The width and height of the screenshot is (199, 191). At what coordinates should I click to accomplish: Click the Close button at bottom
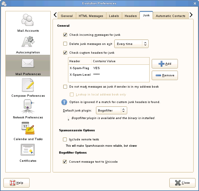click(182, 183)
